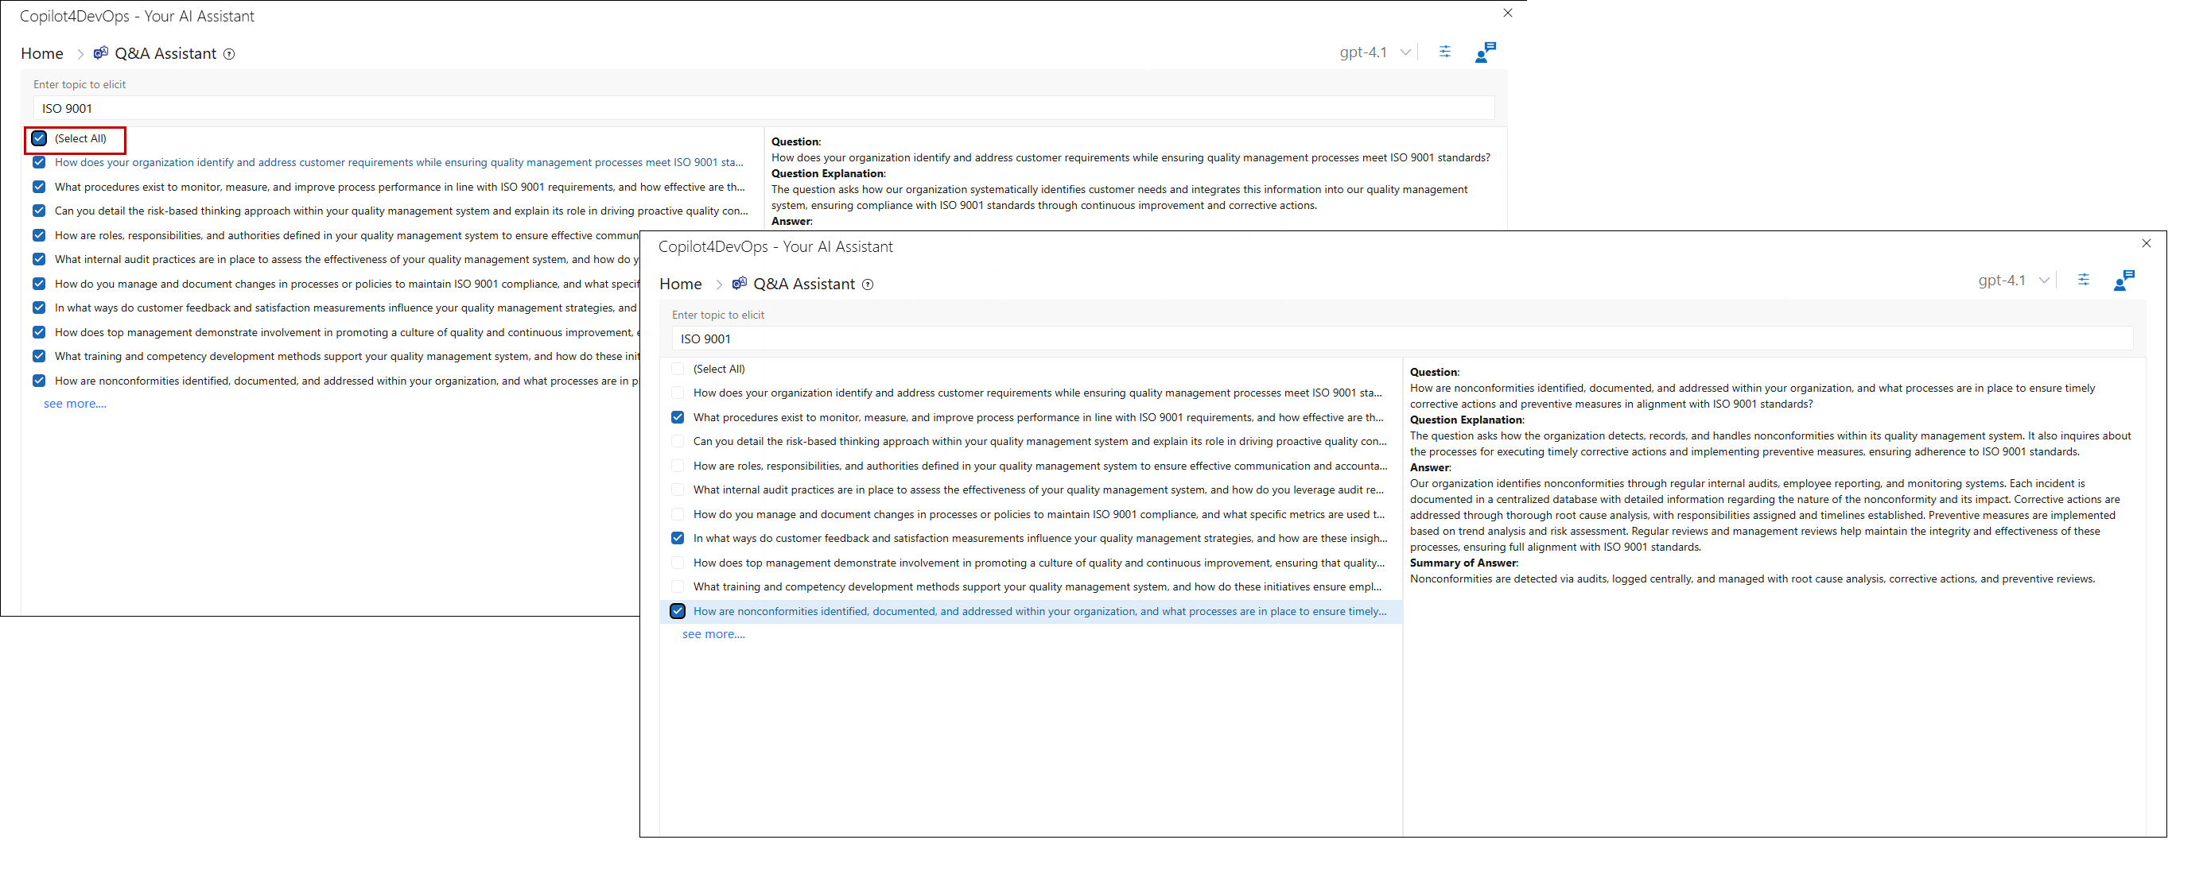2207x890 pixels.
Task: Click help icon beside front Q&A Assistant
Action: 868,285
